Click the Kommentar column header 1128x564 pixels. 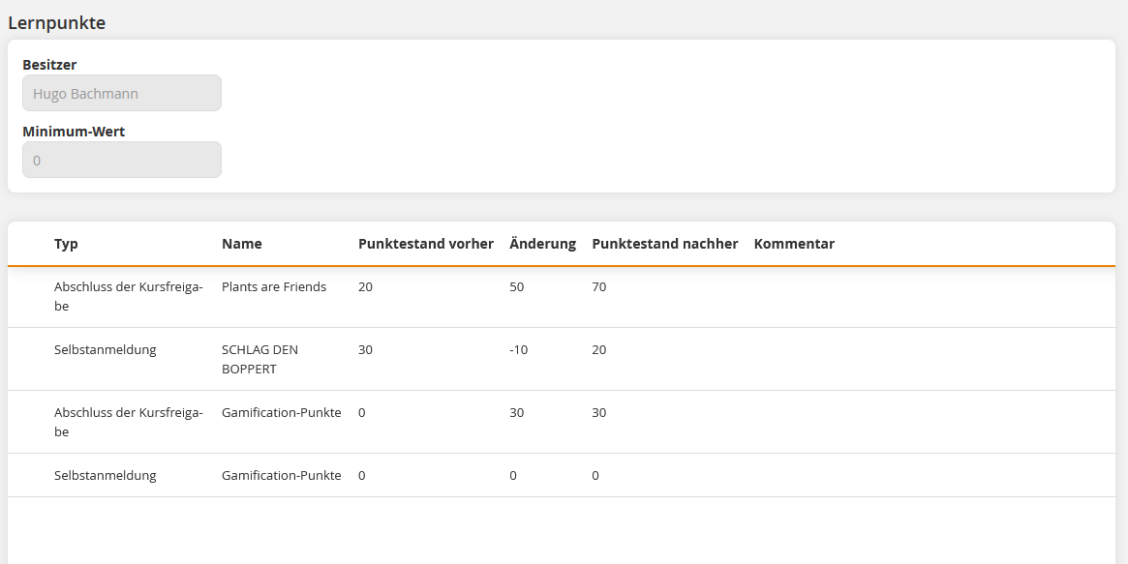[793, 244]
